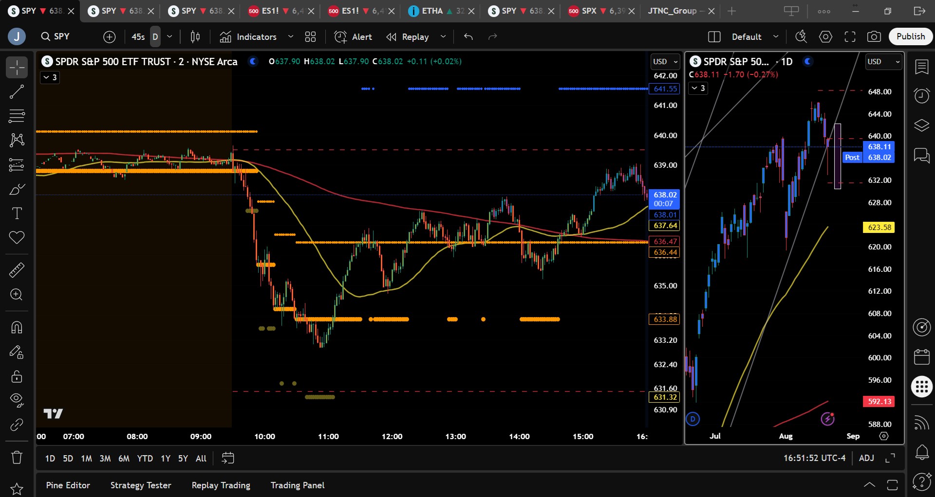Toggle stay in drawing mode
935x497 pixels.
17,352
